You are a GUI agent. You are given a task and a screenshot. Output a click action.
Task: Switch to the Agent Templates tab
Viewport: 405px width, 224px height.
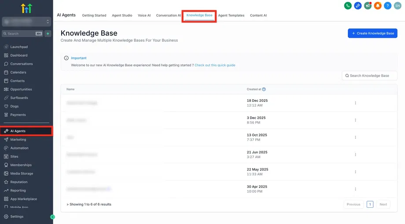click(x=231, y=15)
